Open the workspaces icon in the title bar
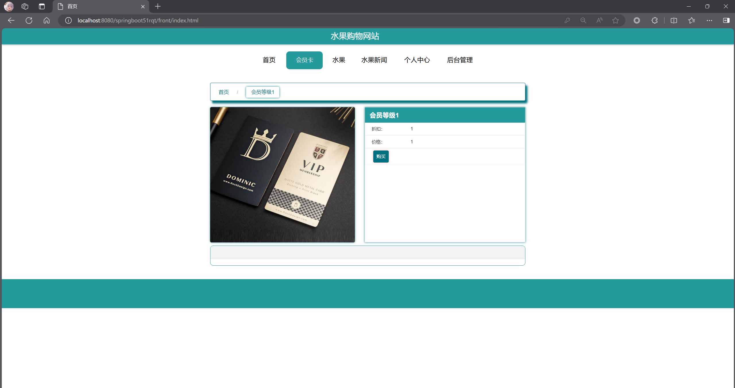This screenshot has width=735, height=388. pos(25,6)
